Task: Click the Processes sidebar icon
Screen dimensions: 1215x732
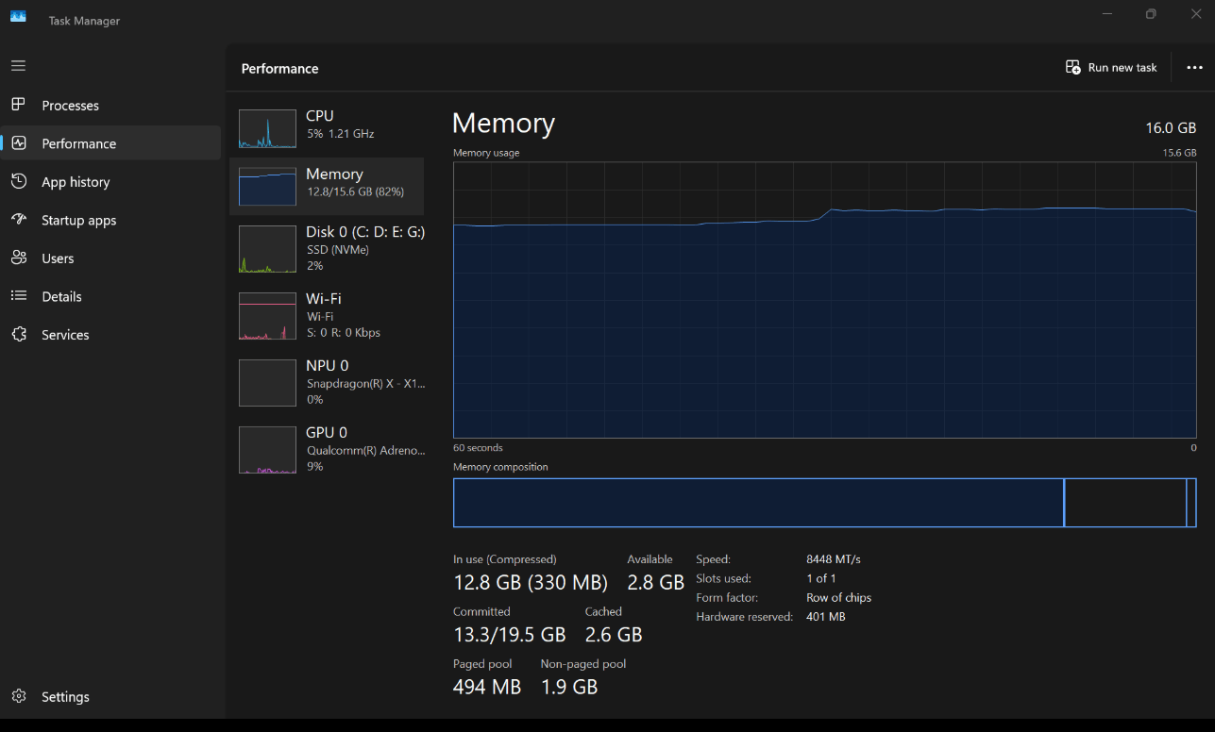Action: pyautogui.click(x=18, y=105)
